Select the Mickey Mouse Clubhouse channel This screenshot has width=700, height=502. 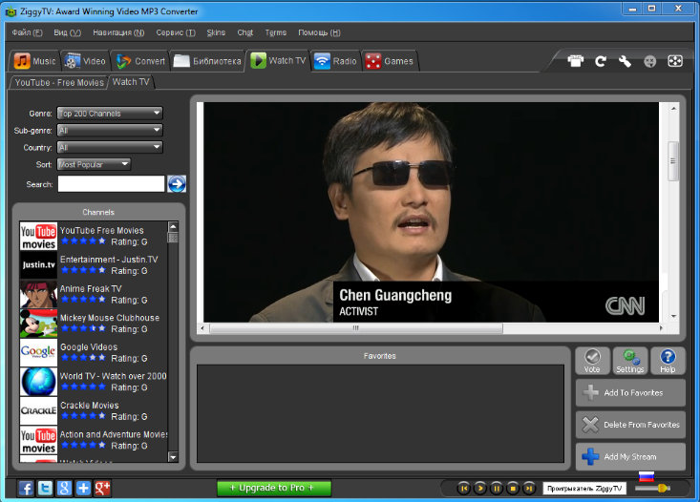pyautogui.click(x=94, y=324)
